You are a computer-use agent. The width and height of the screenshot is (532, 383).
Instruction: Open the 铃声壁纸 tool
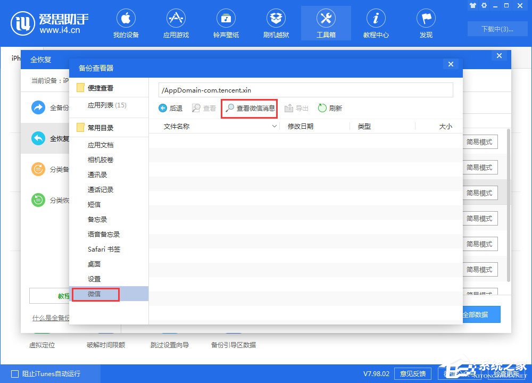[x=226, y=22]
